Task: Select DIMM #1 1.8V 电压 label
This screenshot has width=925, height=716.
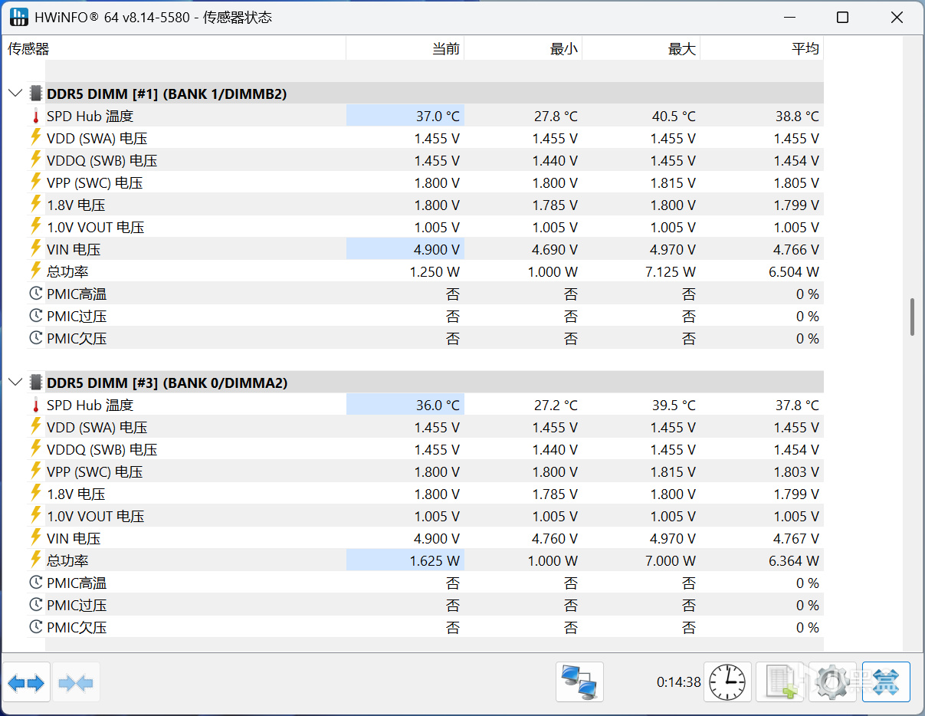Action: [76, 205]
